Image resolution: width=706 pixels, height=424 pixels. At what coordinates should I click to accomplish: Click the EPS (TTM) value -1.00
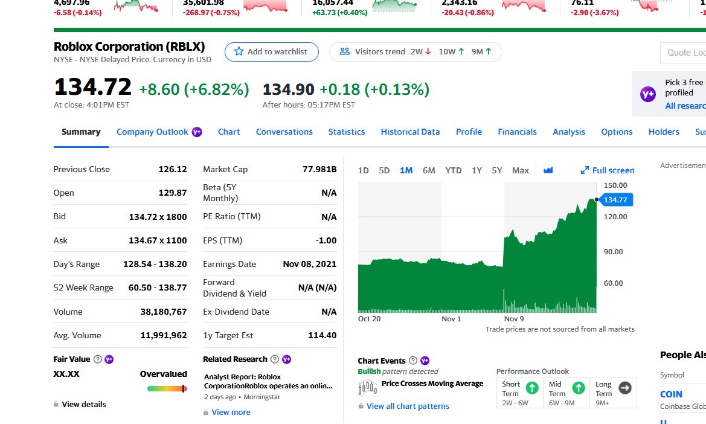pyautogui.click(x=326, y=240)
